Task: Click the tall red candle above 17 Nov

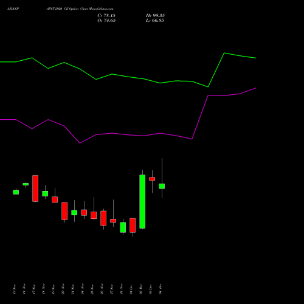Action: tap(35, 188)
